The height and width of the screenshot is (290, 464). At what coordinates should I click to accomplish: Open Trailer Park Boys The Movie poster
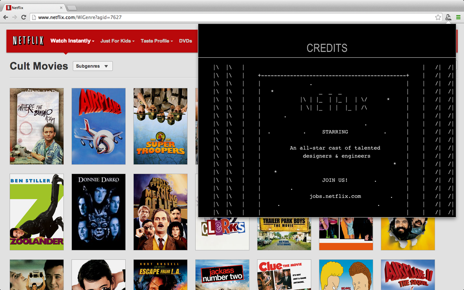(284, 234)
